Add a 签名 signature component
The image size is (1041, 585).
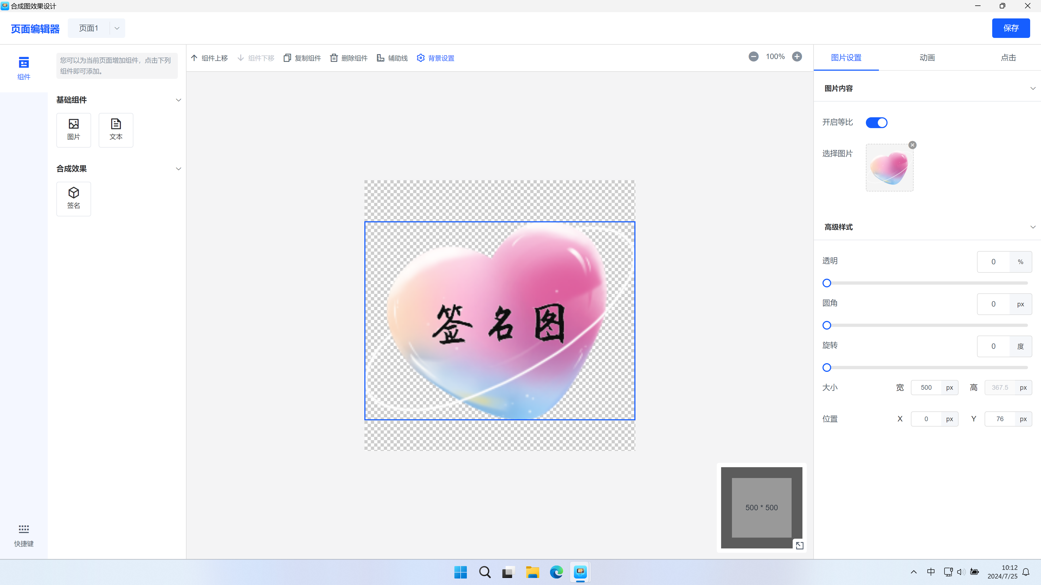point(73,199)
